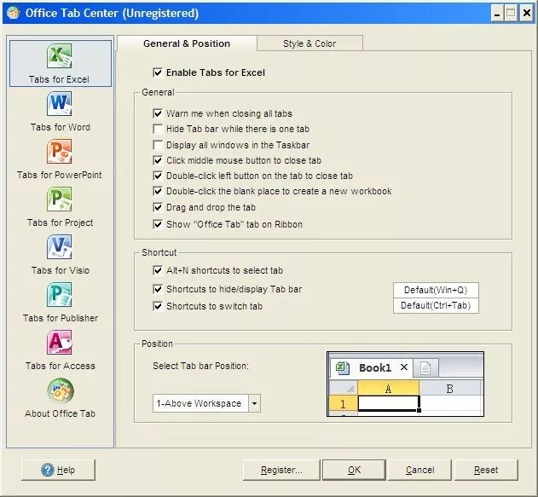Image resolution: width=538 pixels, height=497 pixels.
Task: Toggle Click middle mouse button to close tab
Action: 158,160
